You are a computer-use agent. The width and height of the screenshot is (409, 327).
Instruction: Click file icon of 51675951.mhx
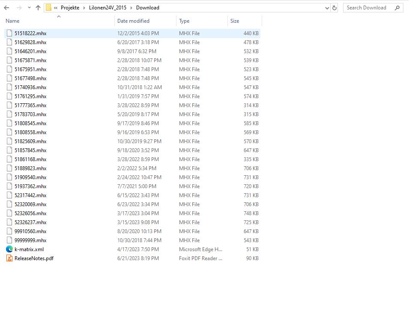(x=9, y=69)
